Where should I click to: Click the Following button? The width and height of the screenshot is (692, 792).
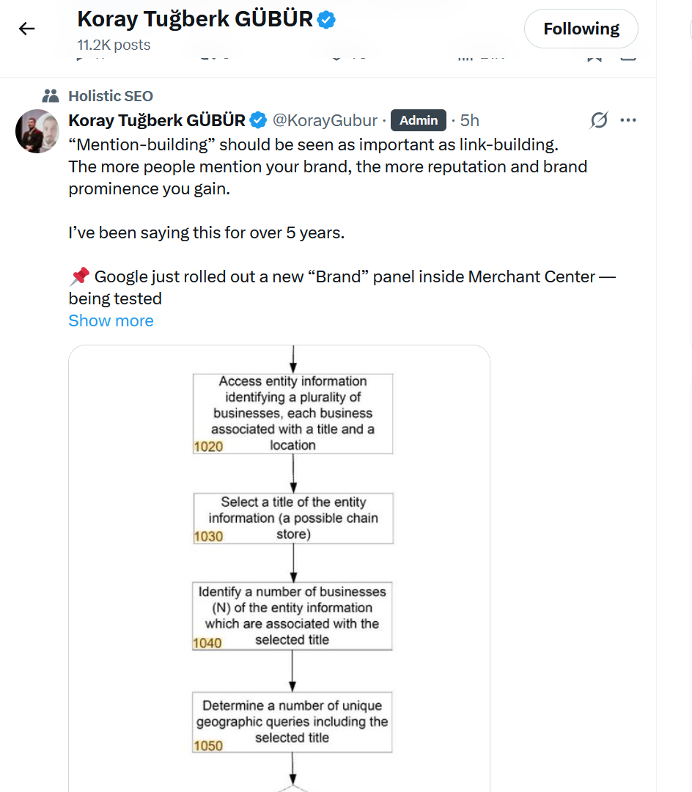[x=581, y=29]
